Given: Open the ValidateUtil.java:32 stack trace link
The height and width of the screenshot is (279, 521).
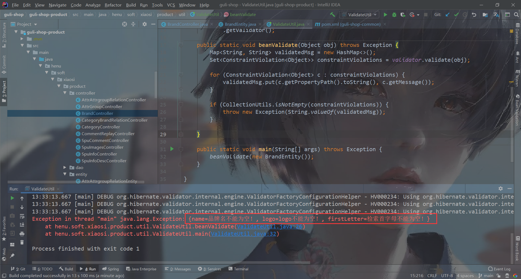Looking at the screenshot, I should pos(244,233).
